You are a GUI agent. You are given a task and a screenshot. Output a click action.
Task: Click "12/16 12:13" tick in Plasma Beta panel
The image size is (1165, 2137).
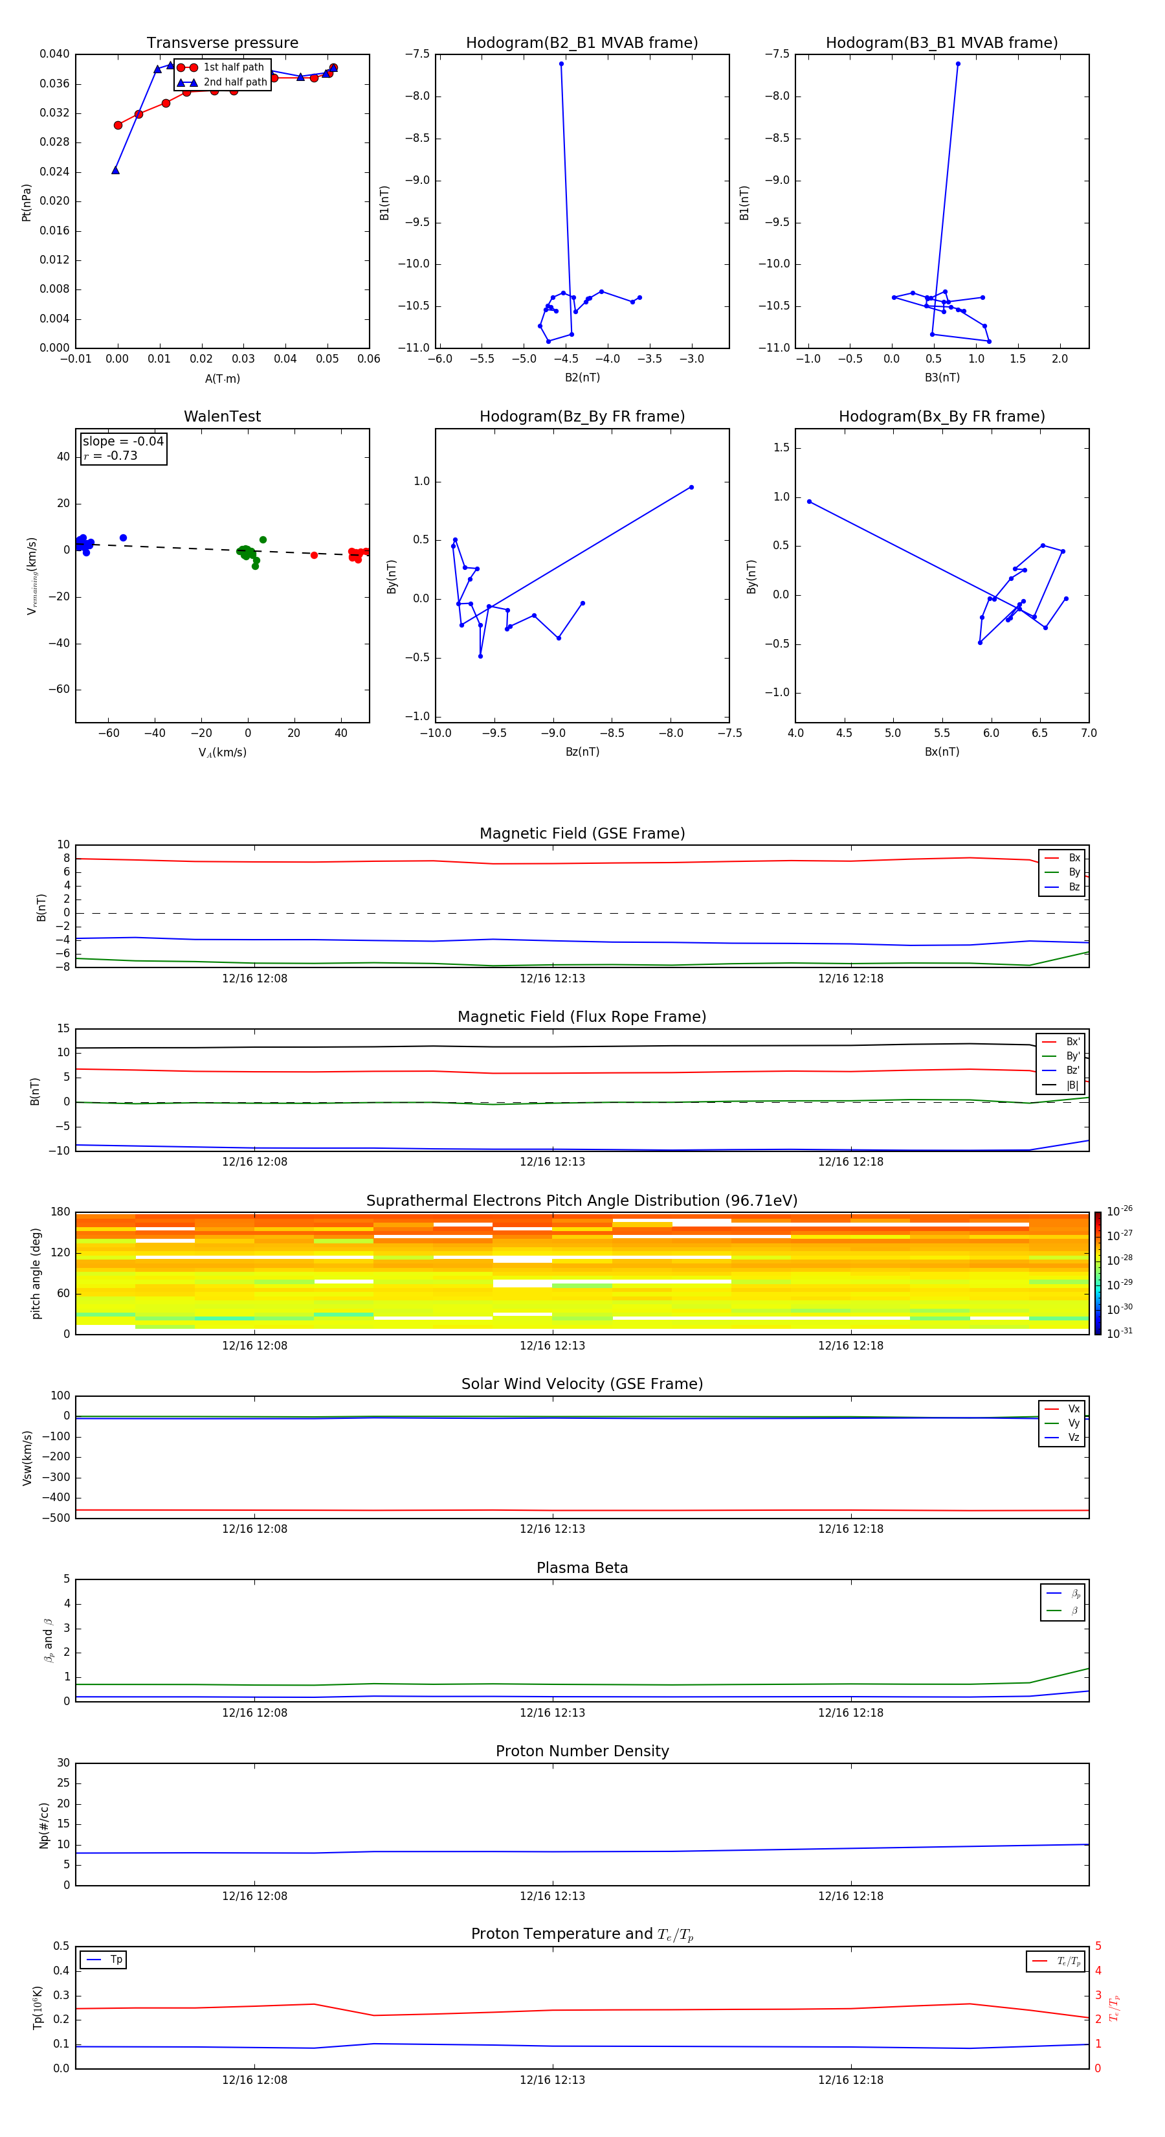click(552, 1713)
